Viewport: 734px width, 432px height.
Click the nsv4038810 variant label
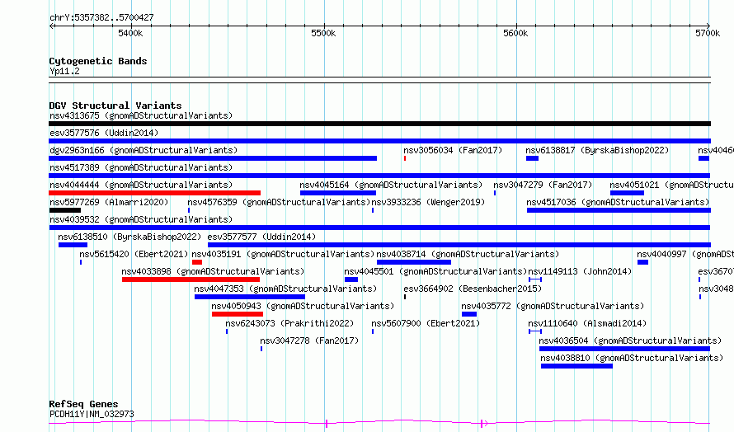coord(632,358)
